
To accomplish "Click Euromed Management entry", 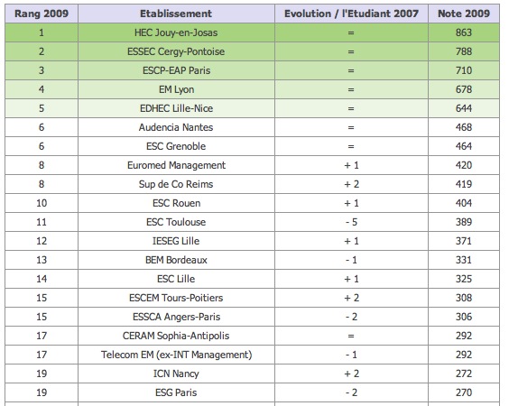I will (176, 165).
